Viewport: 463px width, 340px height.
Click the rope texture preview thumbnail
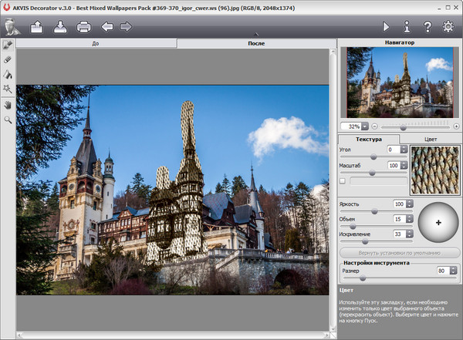(434, 169)
